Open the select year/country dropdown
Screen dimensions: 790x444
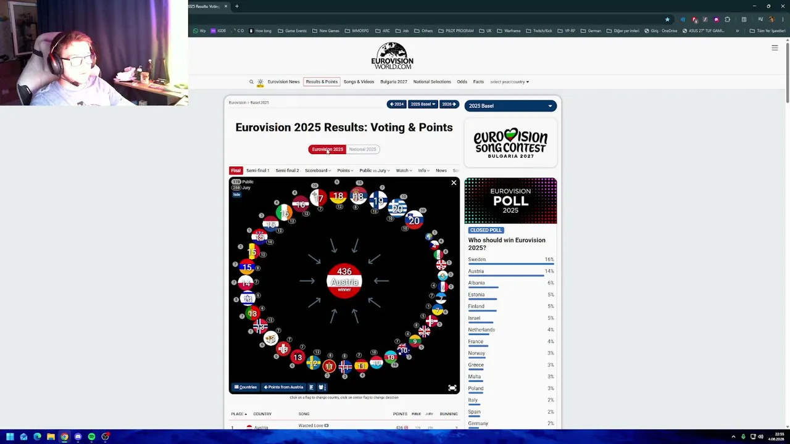(x=509, y=82)
